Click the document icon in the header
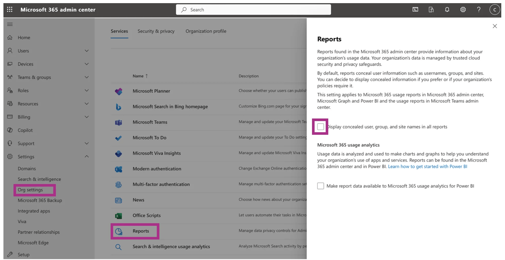The height and width of the screenshot is (260, 505). (431, 9)
